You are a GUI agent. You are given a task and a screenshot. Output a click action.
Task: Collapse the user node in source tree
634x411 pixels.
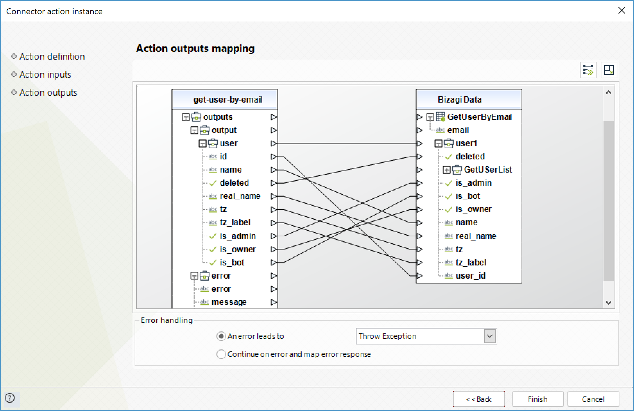coord(203,143)
